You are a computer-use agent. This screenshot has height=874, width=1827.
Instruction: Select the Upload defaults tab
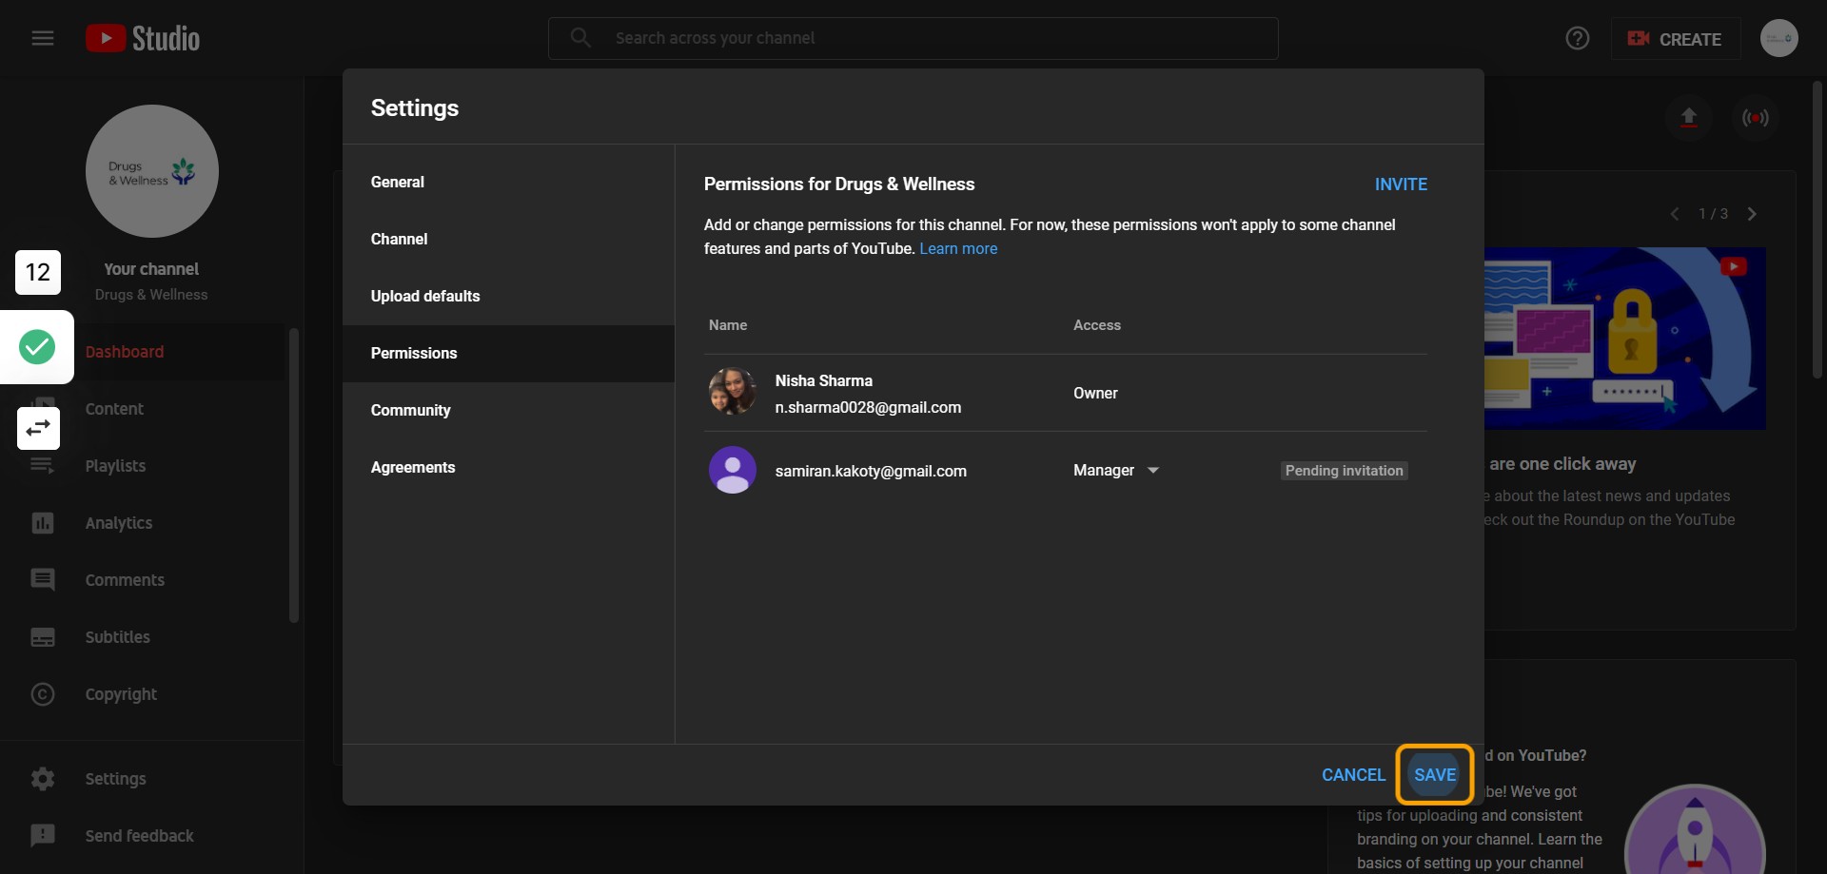pyautogui.click(x=508, y=297)
